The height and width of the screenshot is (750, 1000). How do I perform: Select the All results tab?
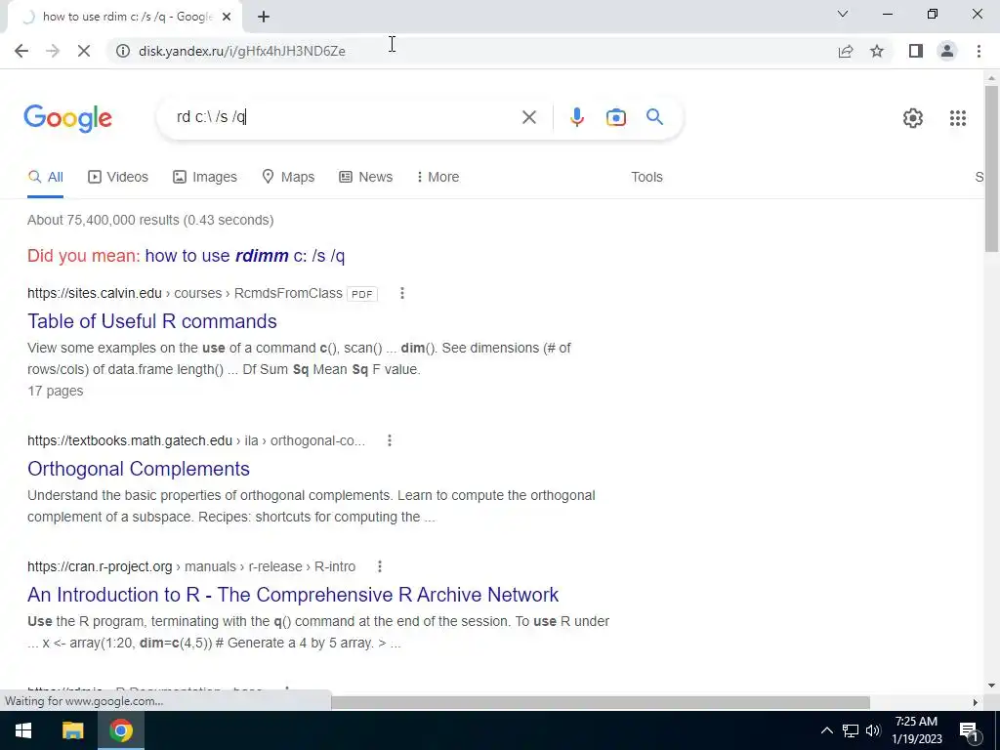pos(45,178)
